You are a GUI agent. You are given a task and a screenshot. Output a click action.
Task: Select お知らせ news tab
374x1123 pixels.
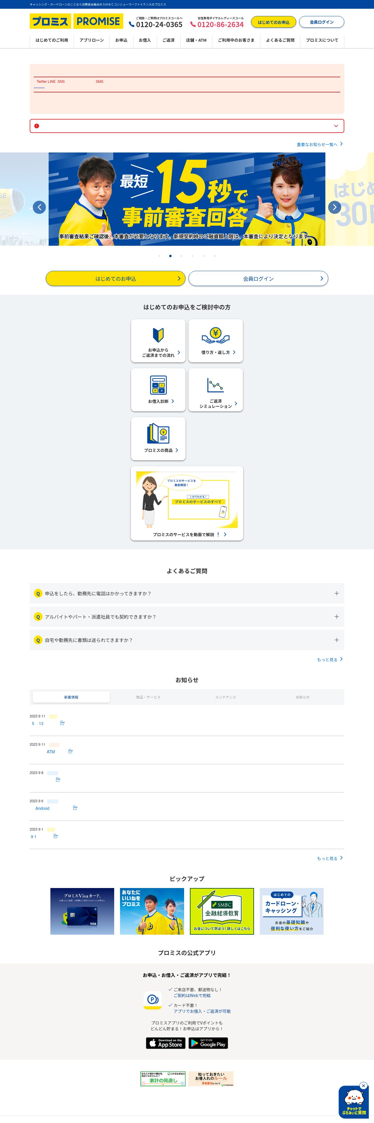click(x=303, y=697)
